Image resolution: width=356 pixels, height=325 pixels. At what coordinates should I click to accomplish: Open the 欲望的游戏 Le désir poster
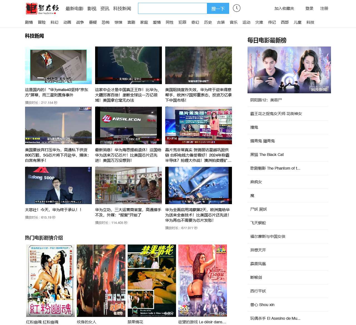202,281
